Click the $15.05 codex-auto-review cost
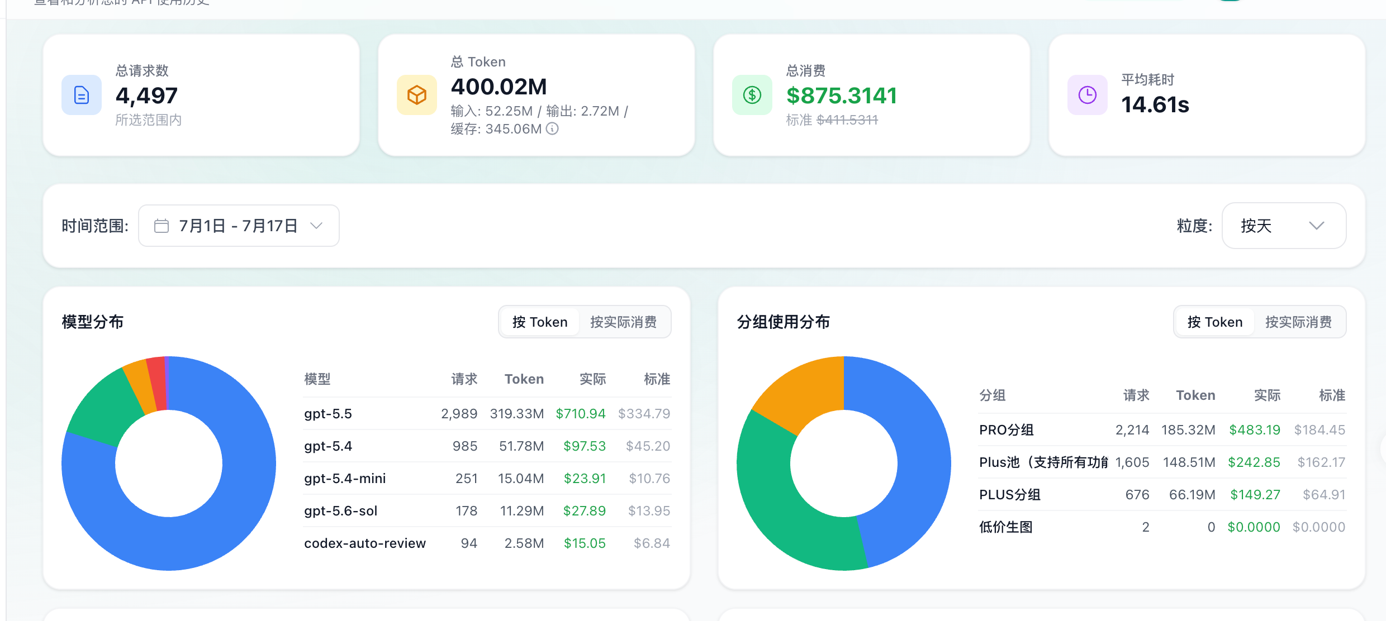1386x621 pixels. (585, 543)
